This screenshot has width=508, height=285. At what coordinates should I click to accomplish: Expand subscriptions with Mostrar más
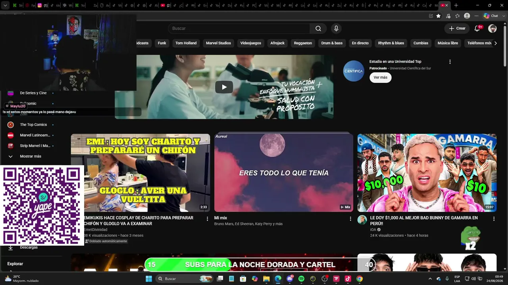click(x=31, y=156)
